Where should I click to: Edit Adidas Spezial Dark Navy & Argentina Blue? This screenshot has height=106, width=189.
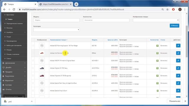click(178, 83)
